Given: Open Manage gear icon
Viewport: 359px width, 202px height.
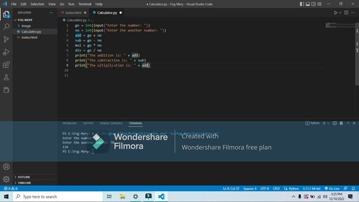Looking at the screenshot, I should (6, 179).
